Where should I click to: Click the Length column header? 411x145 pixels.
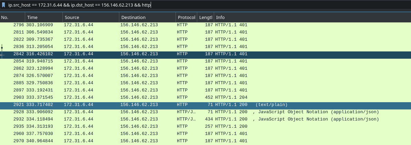coord(205,17)
